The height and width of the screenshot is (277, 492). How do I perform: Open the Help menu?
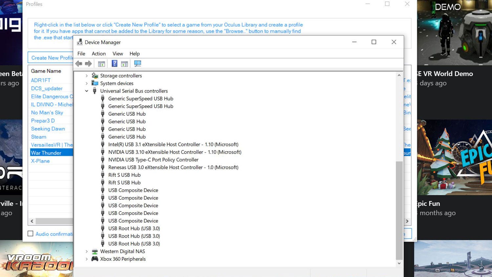pyautogui.click(x=134, y=53)
